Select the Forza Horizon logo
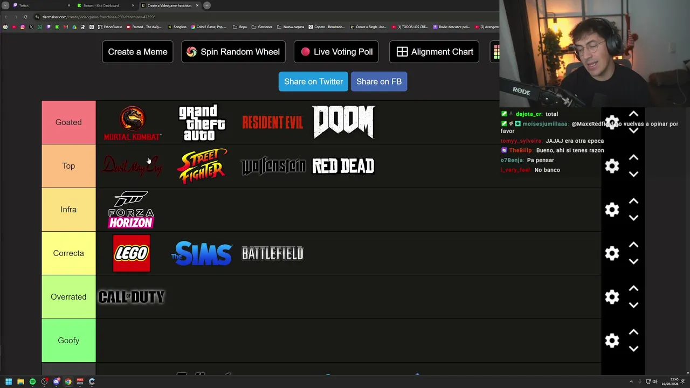The image size is (690, 388). [x=132, y=210]
